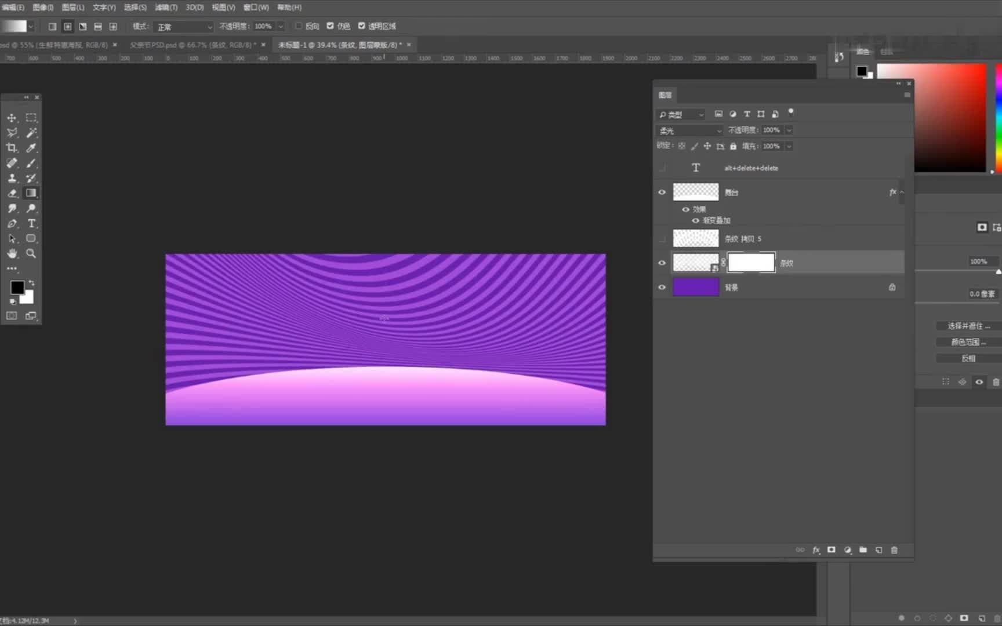Select the Dodge tool
This screenshot has height=626, width=1002.
point(31,208)
